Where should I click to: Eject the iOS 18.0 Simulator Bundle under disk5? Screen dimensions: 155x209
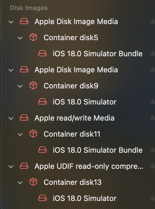(x=153, y=54)
